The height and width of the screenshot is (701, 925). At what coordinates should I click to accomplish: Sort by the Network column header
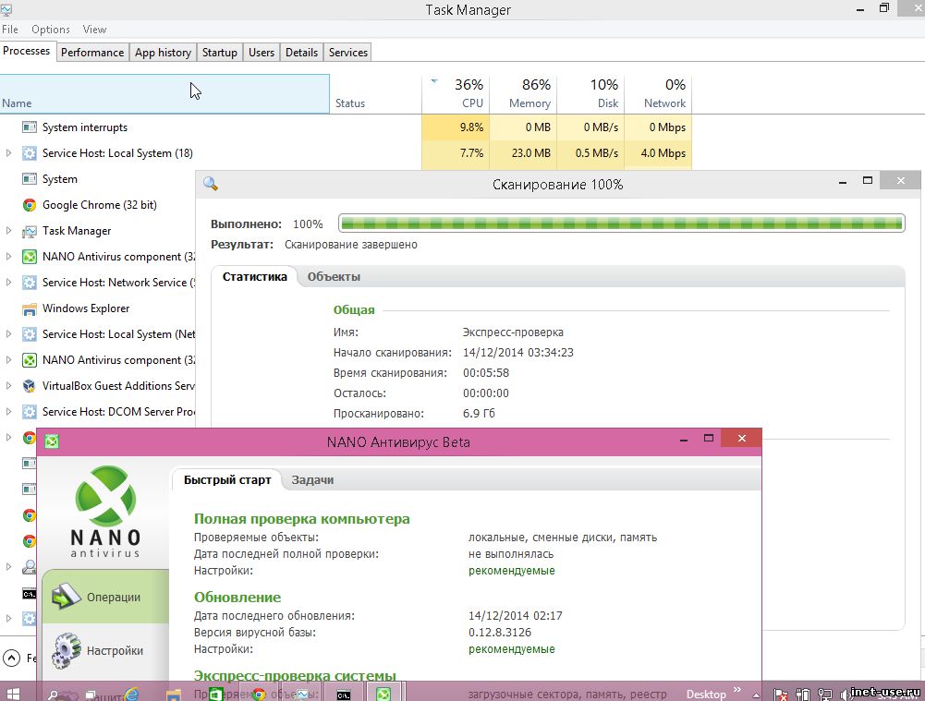click(658, 93)
